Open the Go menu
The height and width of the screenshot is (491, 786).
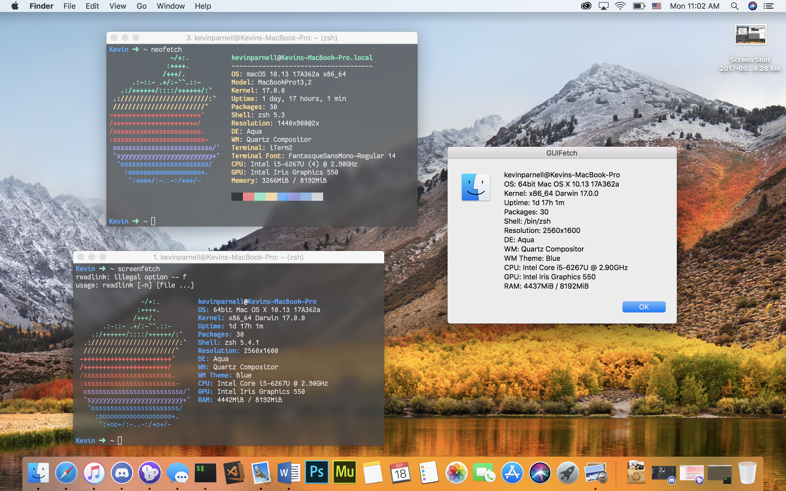(141, 6)
